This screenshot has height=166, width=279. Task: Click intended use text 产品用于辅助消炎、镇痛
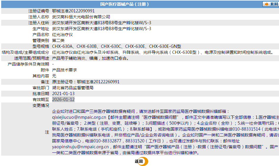coord(75,58)
